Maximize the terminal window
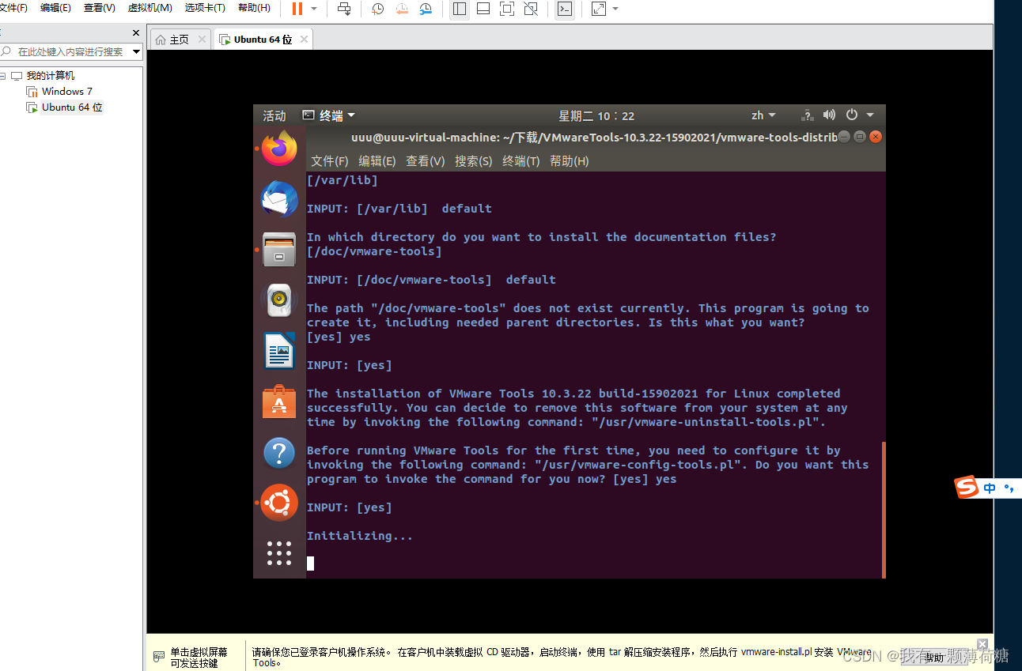Viewport: 1022px width, 671px height. coord(860,137)
